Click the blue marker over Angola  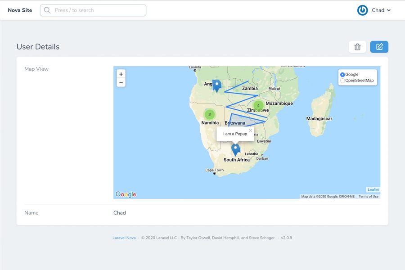[217, 86]
